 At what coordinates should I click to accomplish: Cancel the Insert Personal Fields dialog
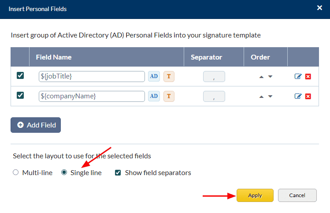pos(297,195)
